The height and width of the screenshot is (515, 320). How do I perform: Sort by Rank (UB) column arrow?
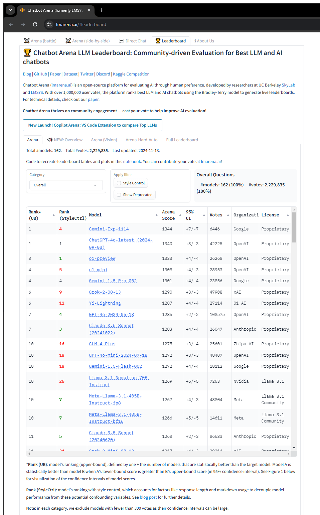(53, 215)
